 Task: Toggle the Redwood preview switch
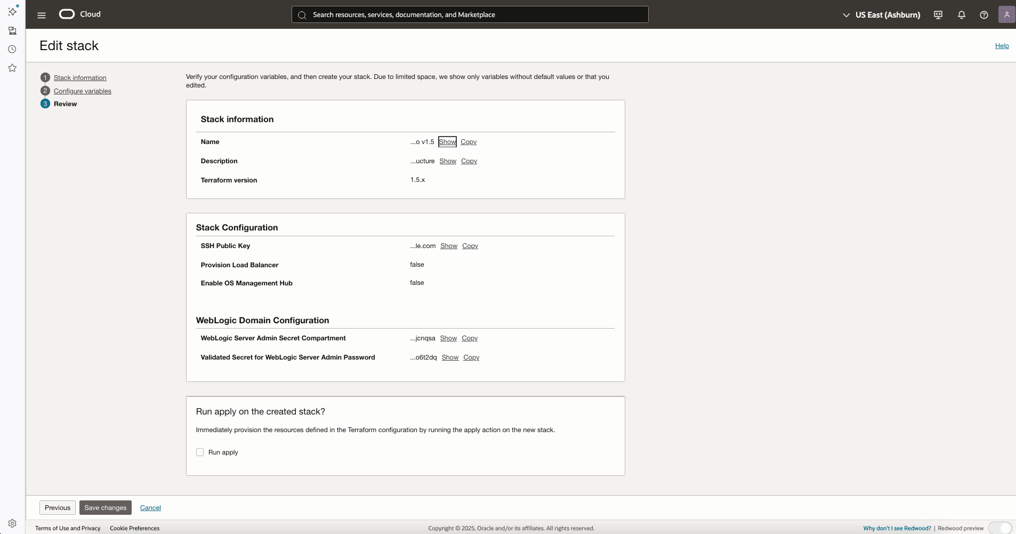click(1000, 528)
